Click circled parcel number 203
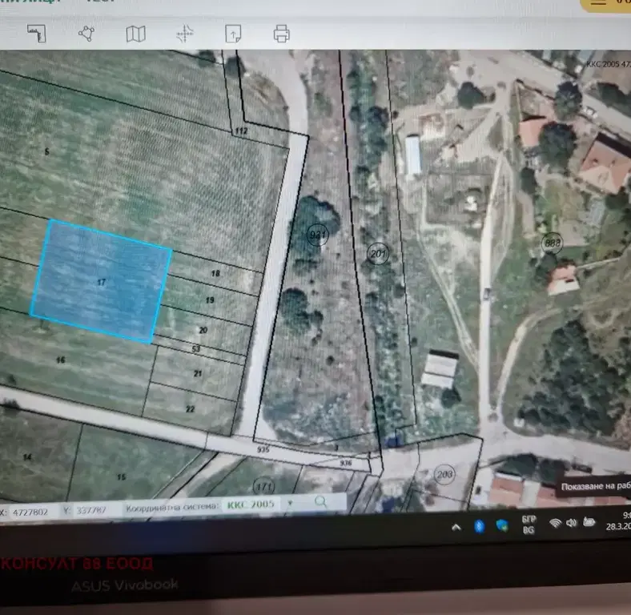 [x=444, y=474]
